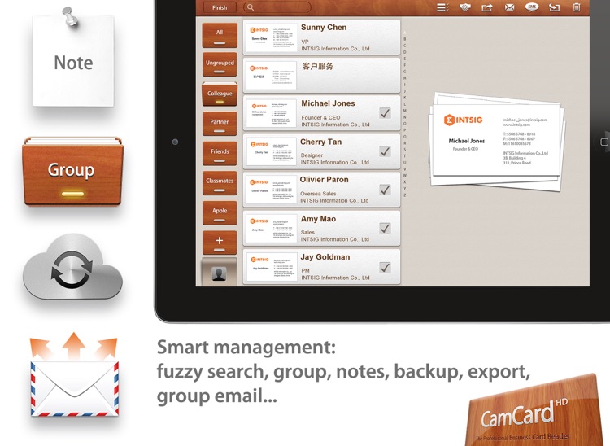The width and height of the screenshot is (610, 446).
Task: Select the Classmates group tab
Action: click(x=220, y=183)
